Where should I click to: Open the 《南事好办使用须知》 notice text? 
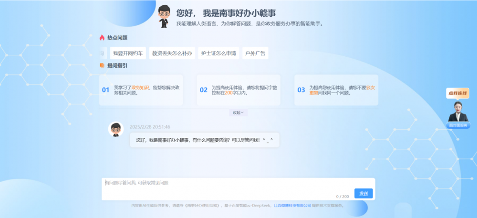point(203,206)
